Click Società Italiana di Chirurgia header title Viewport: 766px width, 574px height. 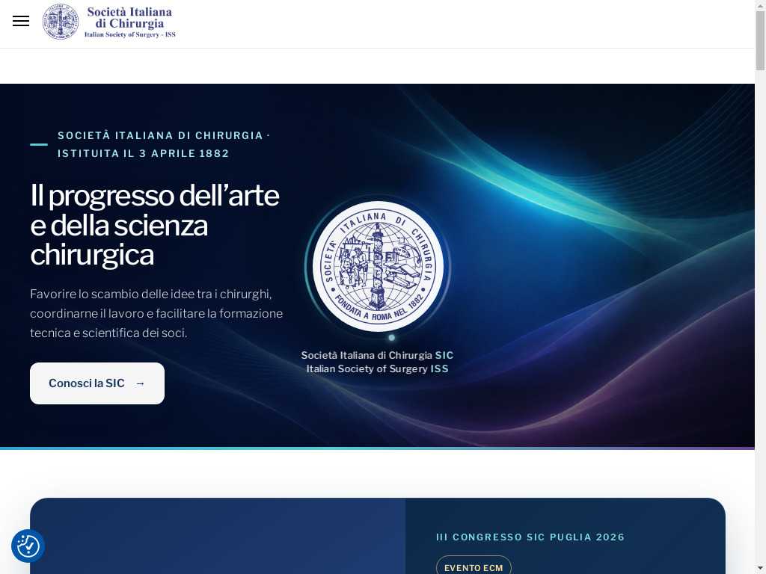tap(129, 18)
